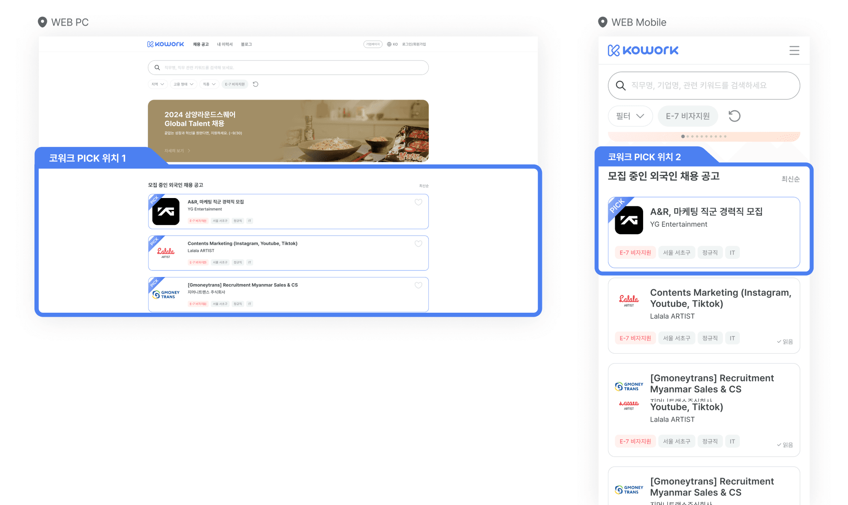Favorite the PC Gmoneytrans job with its heart
The width and height of the screenshot is (848, 505).
pyautogui.click(x=418, y=285)
